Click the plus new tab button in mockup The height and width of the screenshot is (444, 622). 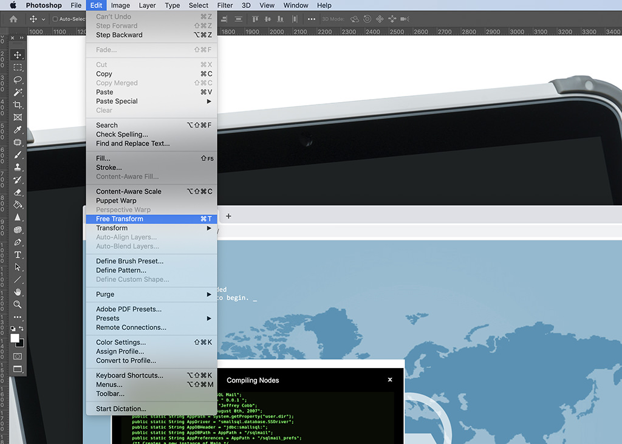pos(228,216)
